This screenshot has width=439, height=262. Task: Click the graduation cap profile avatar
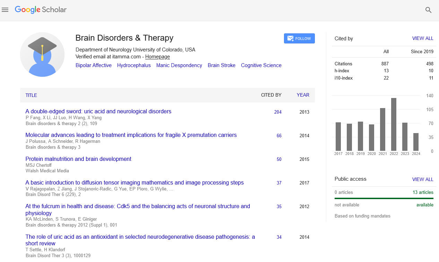coord(42,55)
